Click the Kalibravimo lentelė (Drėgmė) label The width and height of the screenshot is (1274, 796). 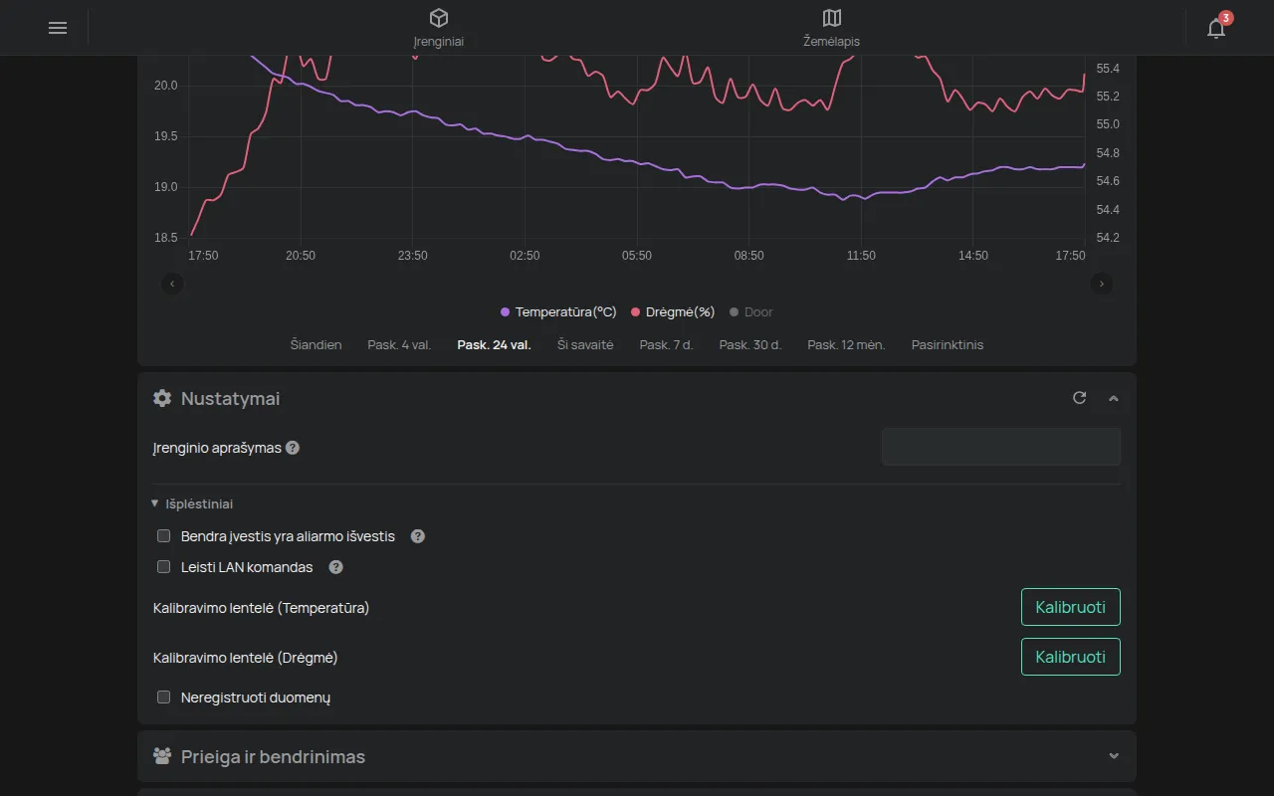click(x=246, y=658)
